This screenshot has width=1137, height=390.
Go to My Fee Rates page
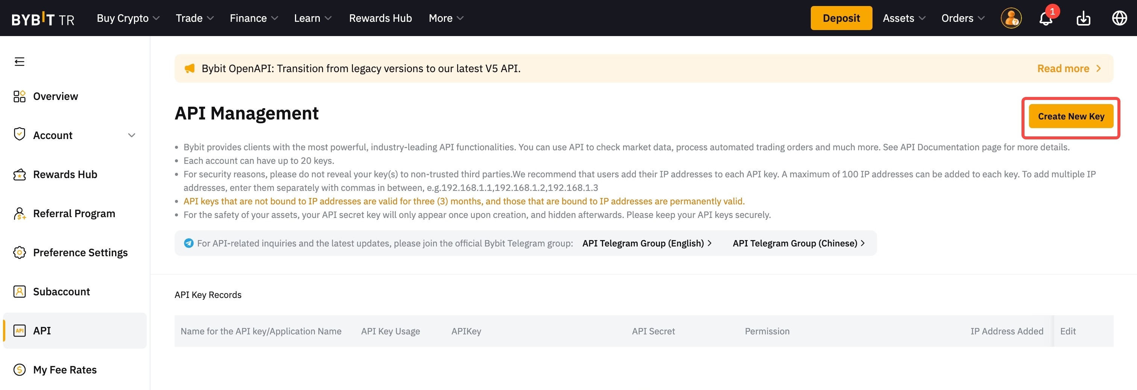click(64, 370)
